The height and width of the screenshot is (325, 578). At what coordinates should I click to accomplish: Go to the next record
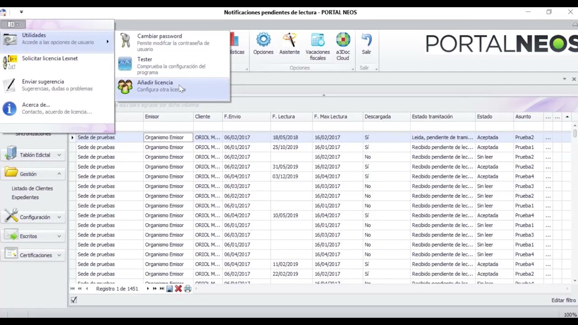pos(147,289)
